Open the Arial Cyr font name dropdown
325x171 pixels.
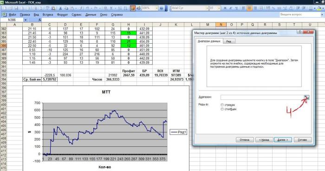tap(207, 8)
